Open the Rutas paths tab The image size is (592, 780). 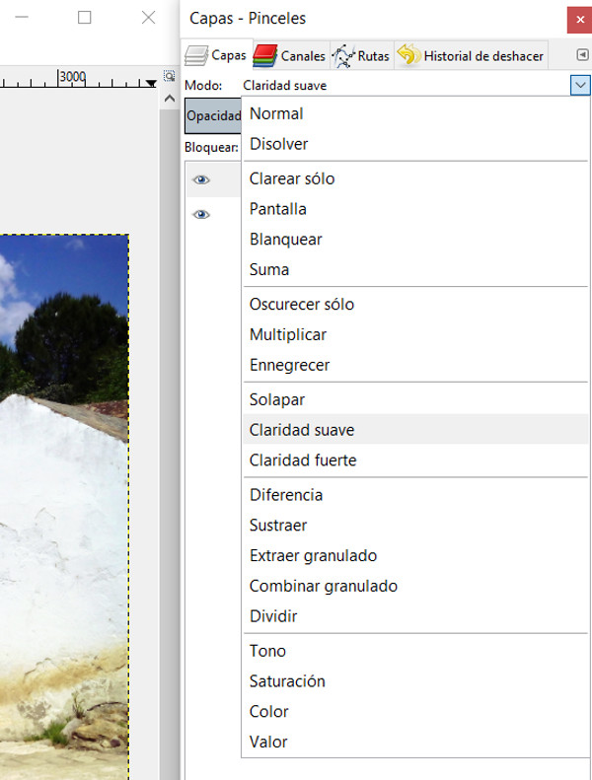coord(360,56)
